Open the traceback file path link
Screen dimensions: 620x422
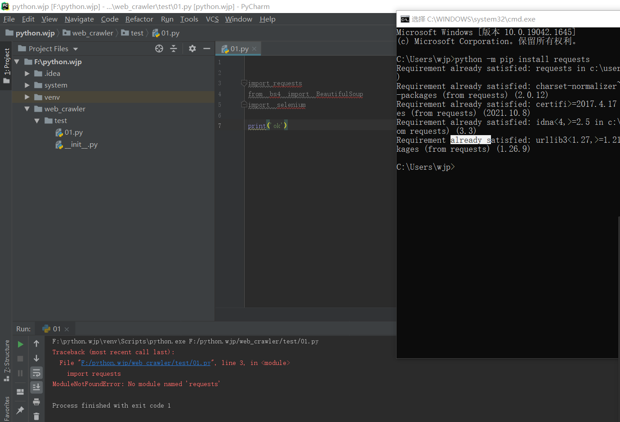[146, 363]
